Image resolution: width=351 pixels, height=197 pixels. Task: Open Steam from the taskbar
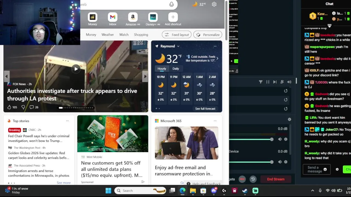[245, 191]
